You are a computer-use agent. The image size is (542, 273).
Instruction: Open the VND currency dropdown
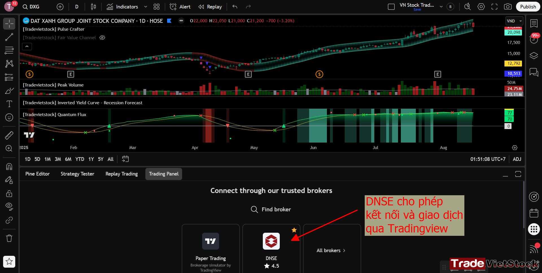click(514, 21)
